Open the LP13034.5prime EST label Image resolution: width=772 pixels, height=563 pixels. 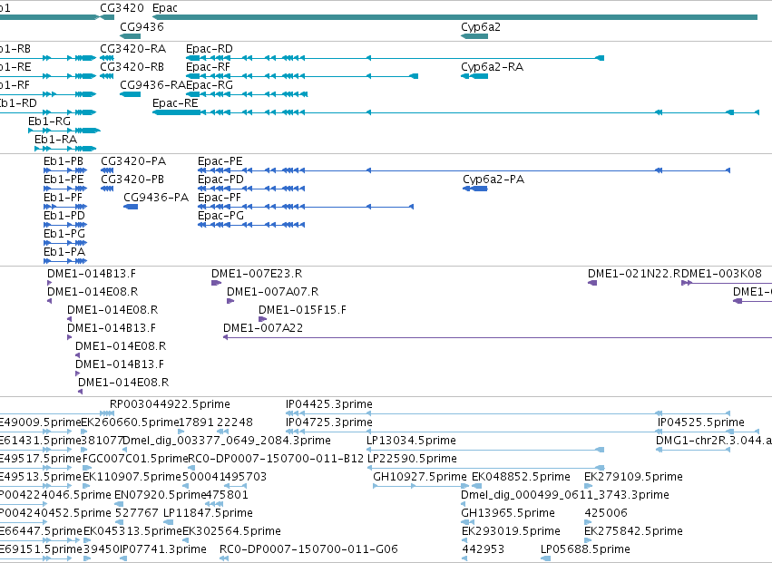coord(412,441)
